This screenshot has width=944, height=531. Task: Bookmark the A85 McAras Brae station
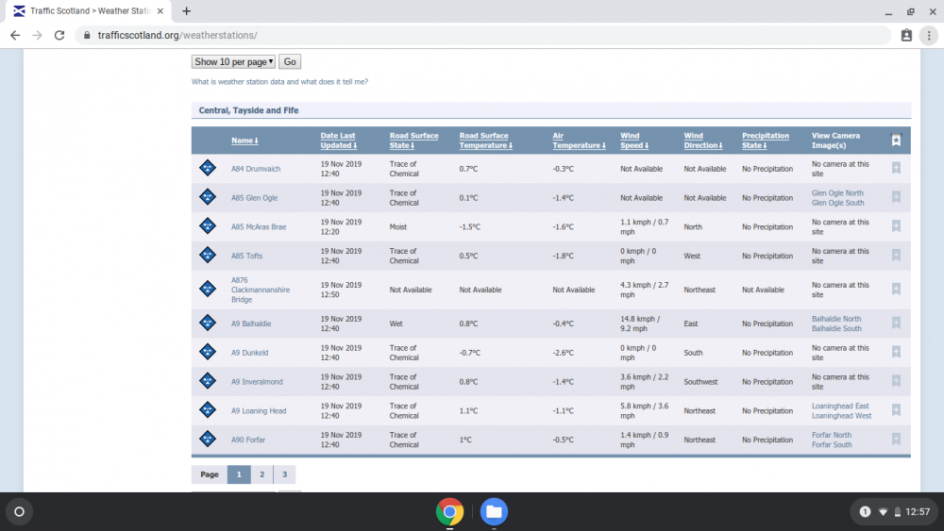(896, 226)
